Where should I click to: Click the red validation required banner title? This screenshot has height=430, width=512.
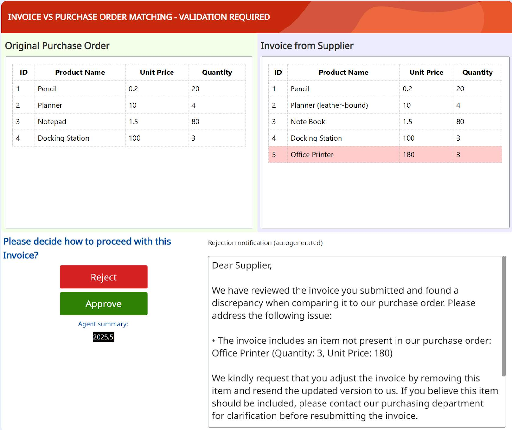(139, 17)
